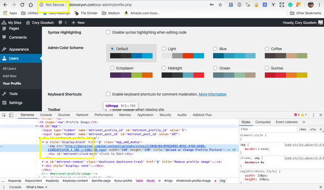Open the Settings menu
Viewport: 324px width, 190px height.
(x=16, y=103)
